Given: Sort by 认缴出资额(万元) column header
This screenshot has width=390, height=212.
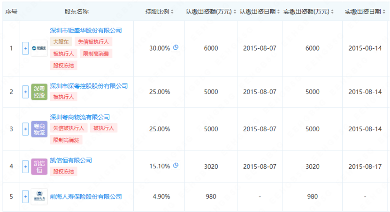Looking at the screenshot, I should (x=211, y=11).
